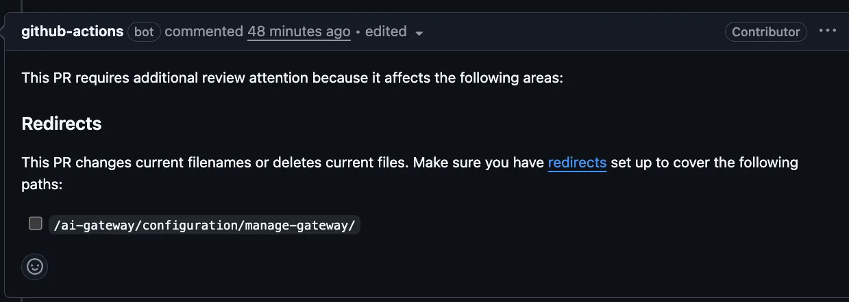
Task: Click the Contributor badge
Action: [765, 31]
